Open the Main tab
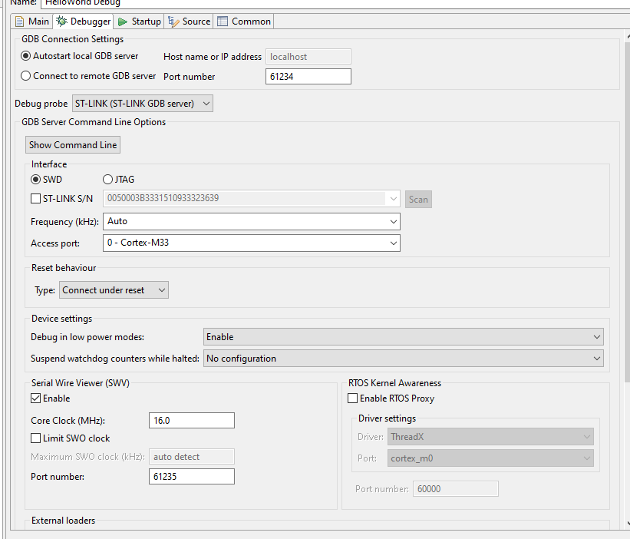This screenshot has width=630, height=539. 31,21
